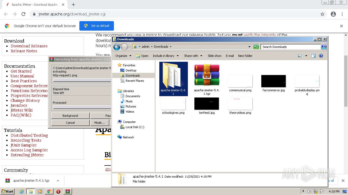Bookmark this page with star icon
The height and width of the screenshot is (195, 348).
click(x=322, y=14)
